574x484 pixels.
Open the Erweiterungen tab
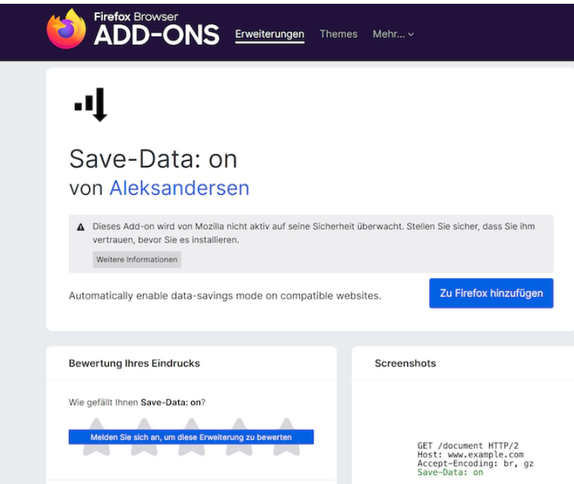270,34
